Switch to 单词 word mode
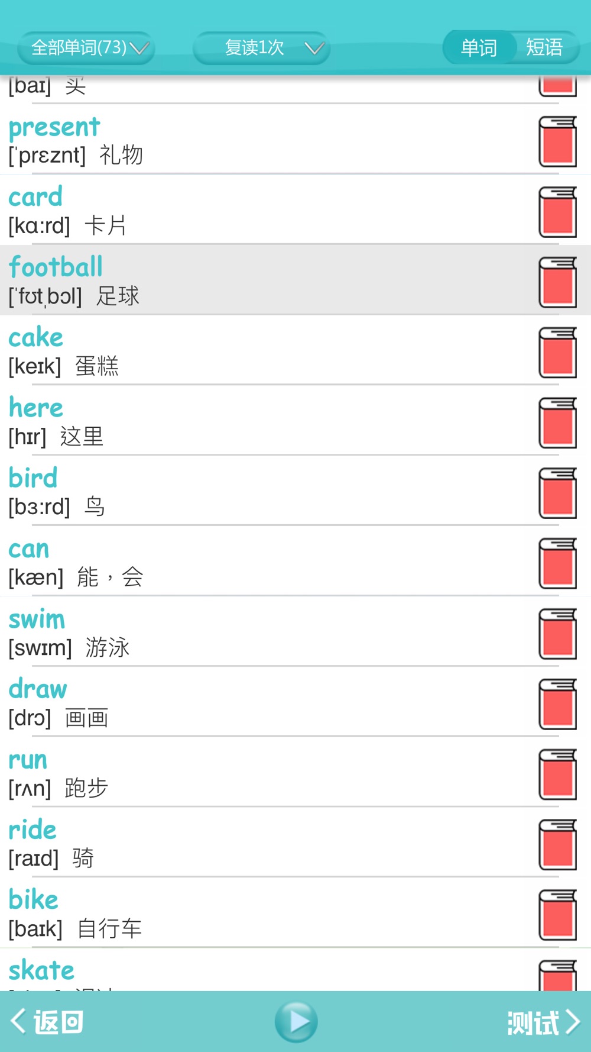This screenshot has height=1052, width=591. (479, 47)
